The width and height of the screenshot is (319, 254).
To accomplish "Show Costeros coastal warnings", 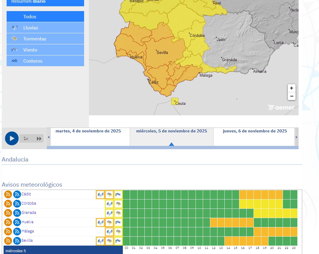I will point(45,61).
